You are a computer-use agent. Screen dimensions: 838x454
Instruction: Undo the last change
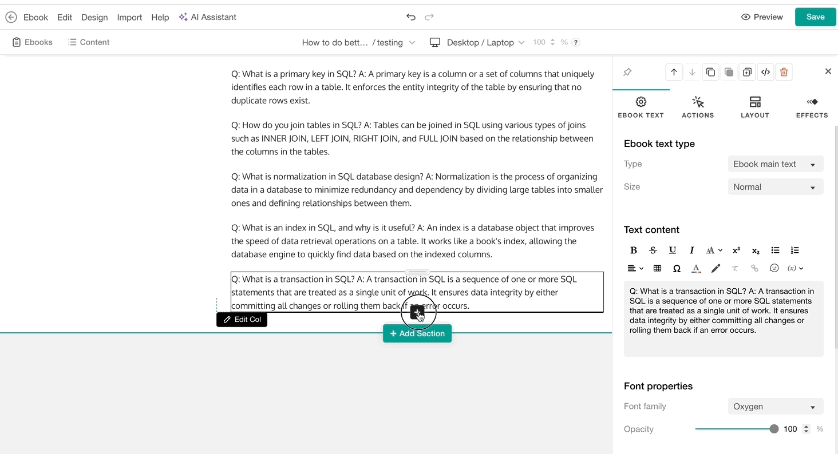coord(411,17)
